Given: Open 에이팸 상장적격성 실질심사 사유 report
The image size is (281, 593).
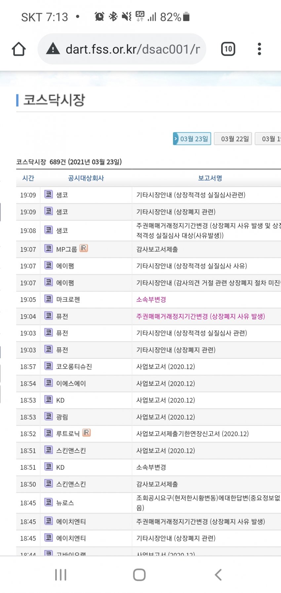Looking at the screenshot, I should click(192, 266).
